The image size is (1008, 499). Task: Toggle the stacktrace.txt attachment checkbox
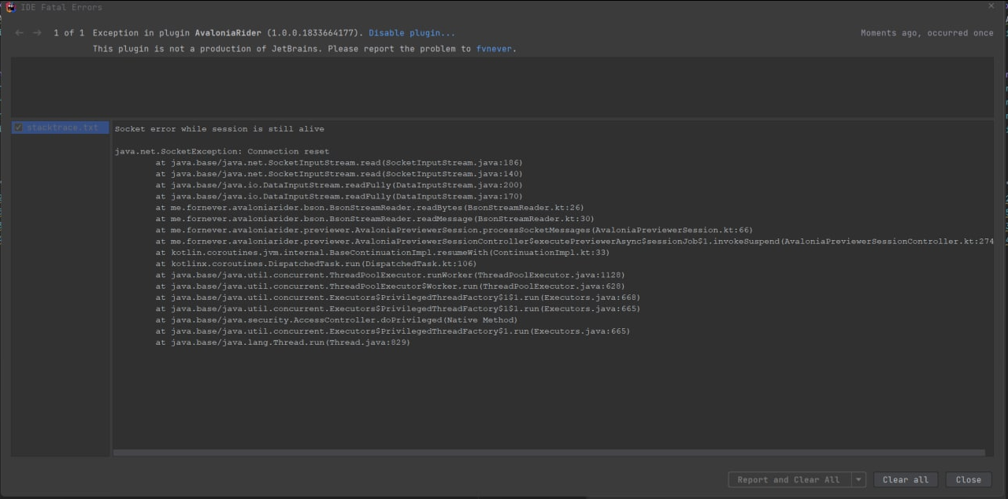pyautogui.click(x=18, y=128)
